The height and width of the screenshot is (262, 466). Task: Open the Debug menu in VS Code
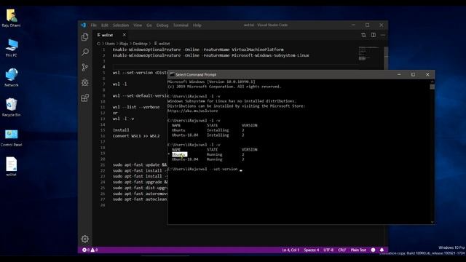[162, 25]
